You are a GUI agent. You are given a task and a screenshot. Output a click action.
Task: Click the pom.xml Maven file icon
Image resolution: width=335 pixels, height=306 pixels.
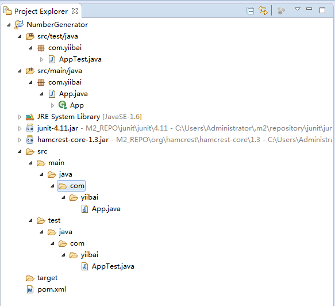[x=30, y=289]
